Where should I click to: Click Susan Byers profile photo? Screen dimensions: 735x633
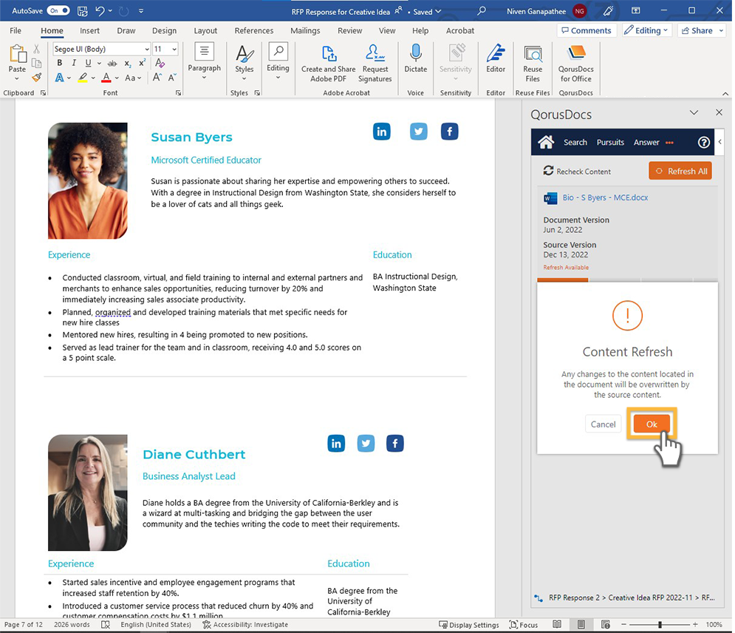coord(88,180)
